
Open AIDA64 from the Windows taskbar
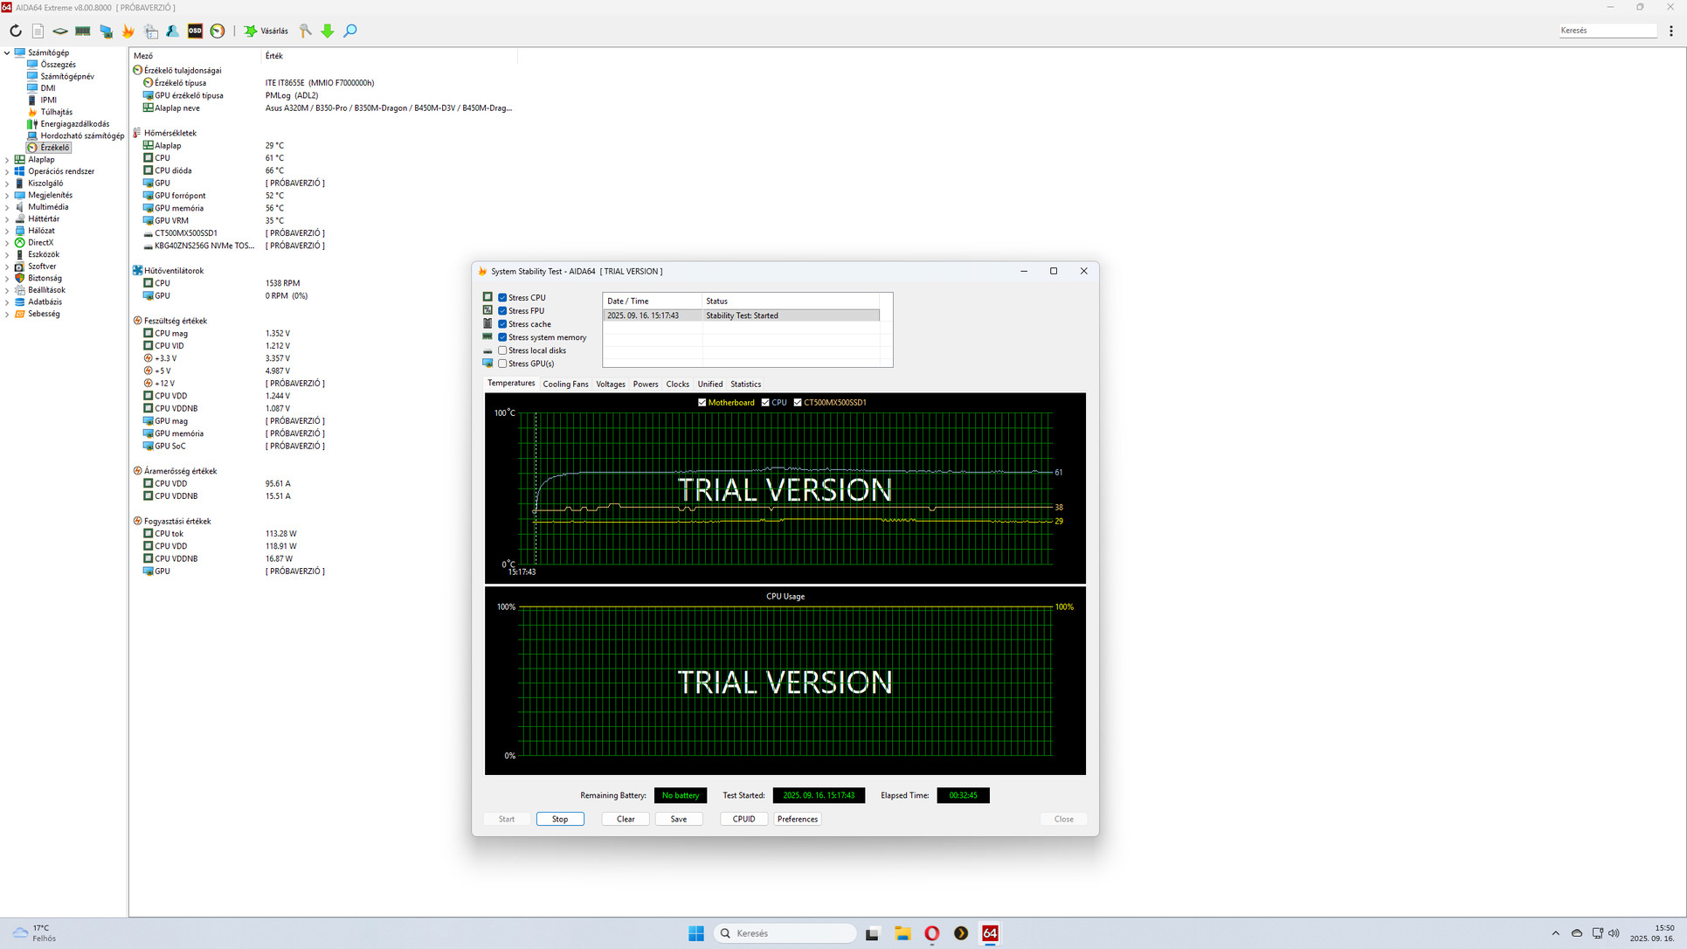pyautogui.click(x=989, y=933)
